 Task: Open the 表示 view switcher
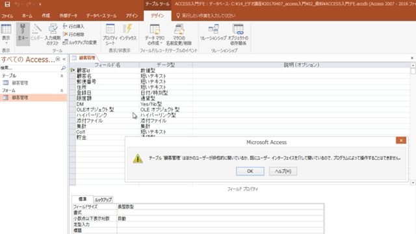click(6, 34)
